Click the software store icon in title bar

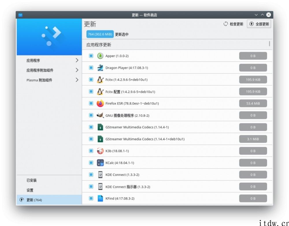(21, 15)
